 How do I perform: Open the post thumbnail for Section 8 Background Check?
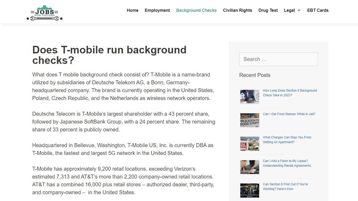(x=250, y=97)
